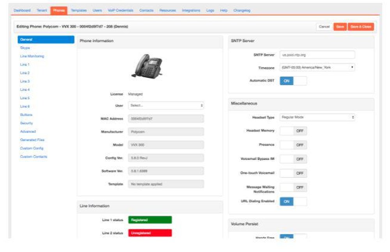Click the Manufacturer field
The width and height of the screenshot is (390, 252).
tap(166, 132)
